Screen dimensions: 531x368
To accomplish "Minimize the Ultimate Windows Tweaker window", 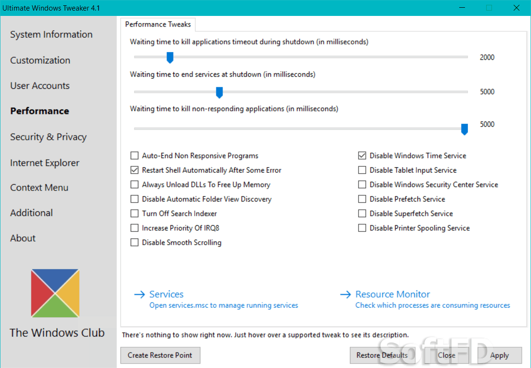I will [x=462, y=8].
